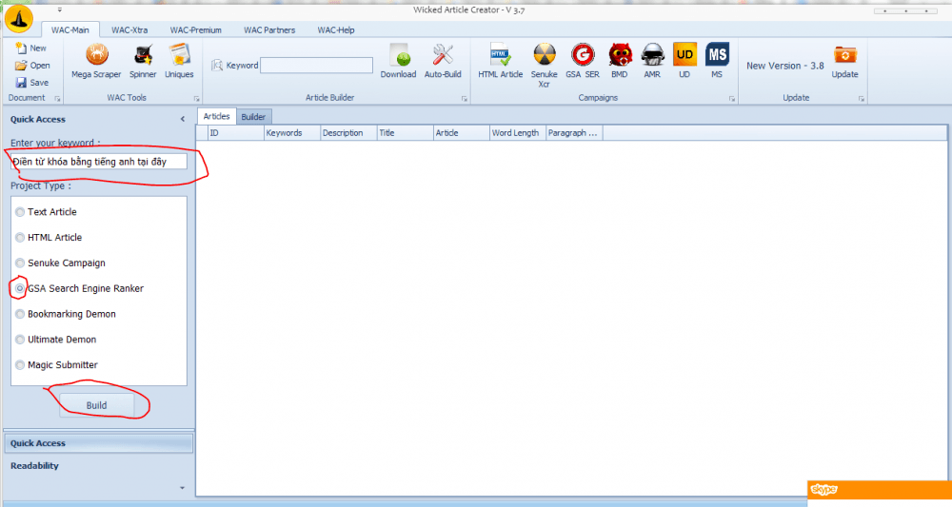Image resolution: width=952 pixels, height=507 pixels.
Task: Open the Uniques tool
Action: click(179, 61)
